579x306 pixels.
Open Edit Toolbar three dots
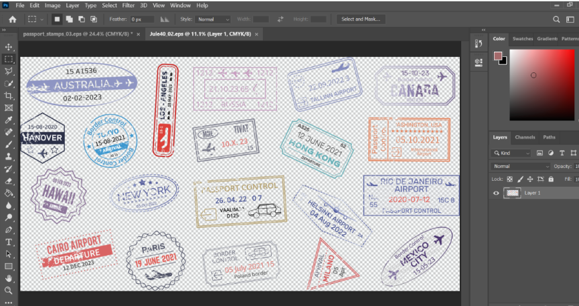tap(9, 302)
